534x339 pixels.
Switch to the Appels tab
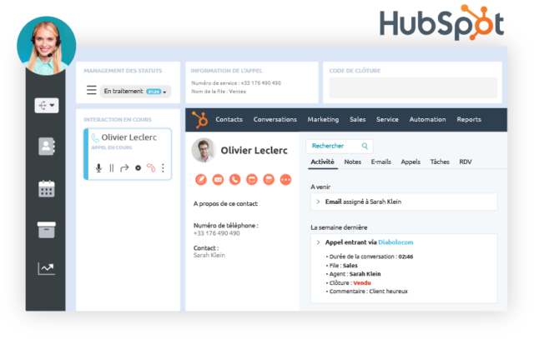click(411, 162)
